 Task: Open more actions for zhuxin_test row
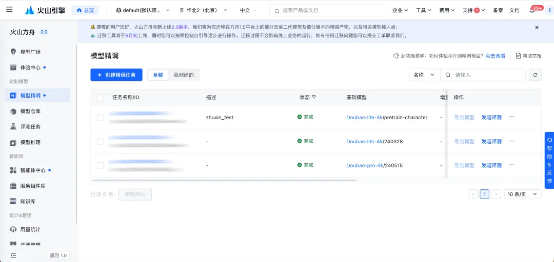point(511,117)
